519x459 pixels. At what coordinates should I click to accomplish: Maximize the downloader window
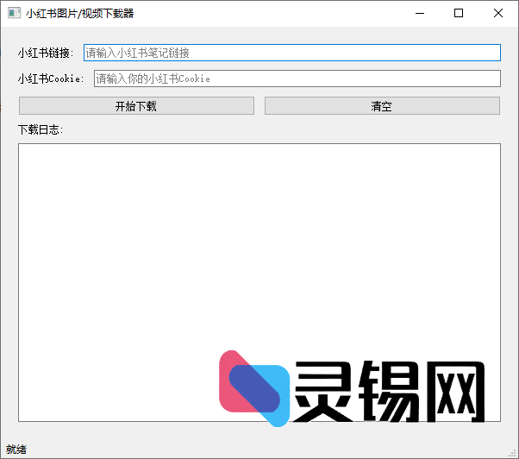(459, 13)
